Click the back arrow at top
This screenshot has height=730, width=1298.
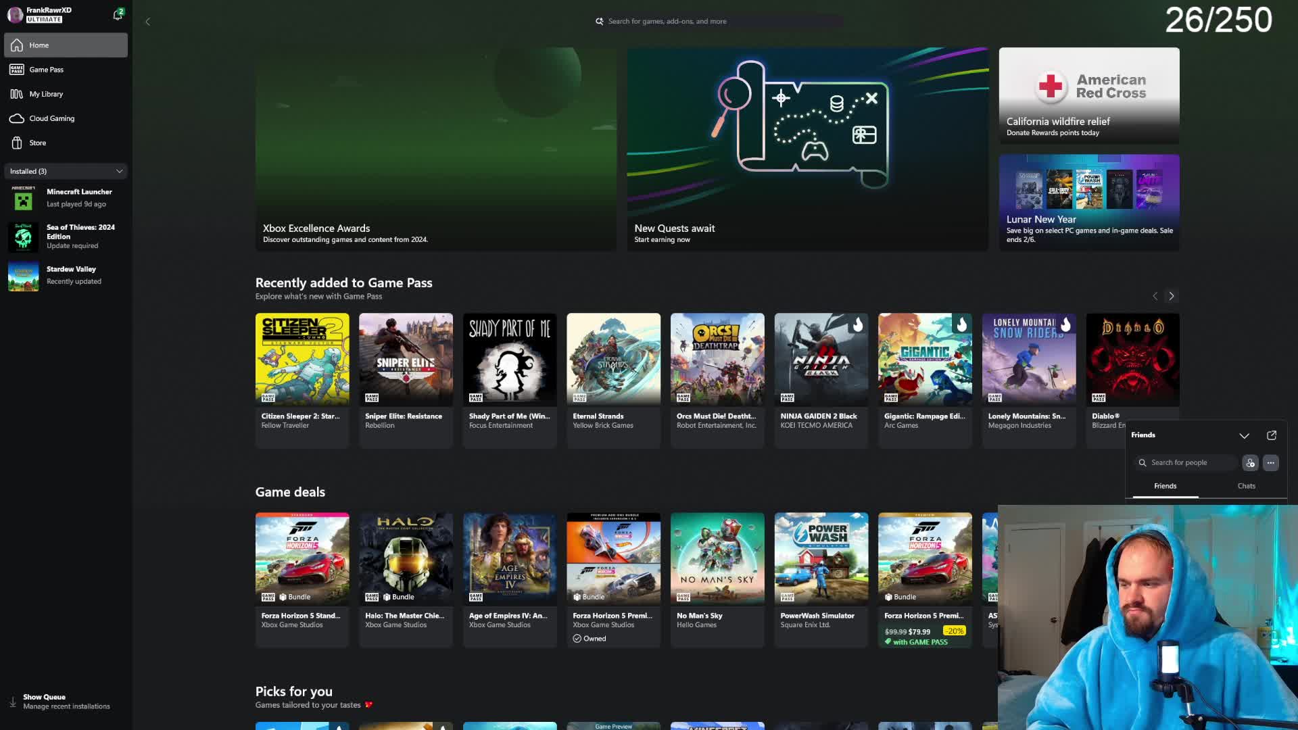coord(147,22)
